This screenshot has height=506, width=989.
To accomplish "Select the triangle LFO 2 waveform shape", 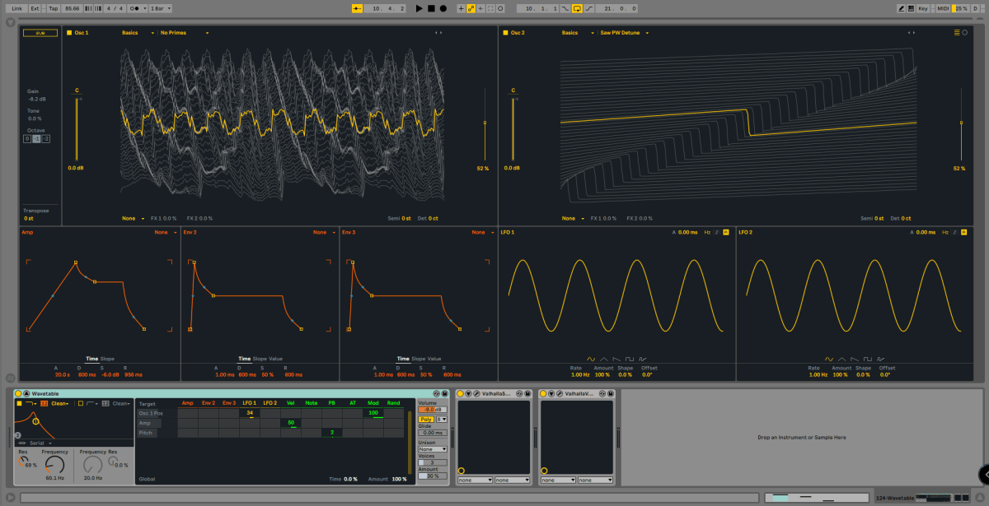I will click(841, 360).
